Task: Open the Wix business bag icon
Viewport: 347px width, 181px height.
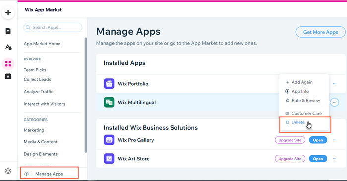Action: click(x=8, y=76)
